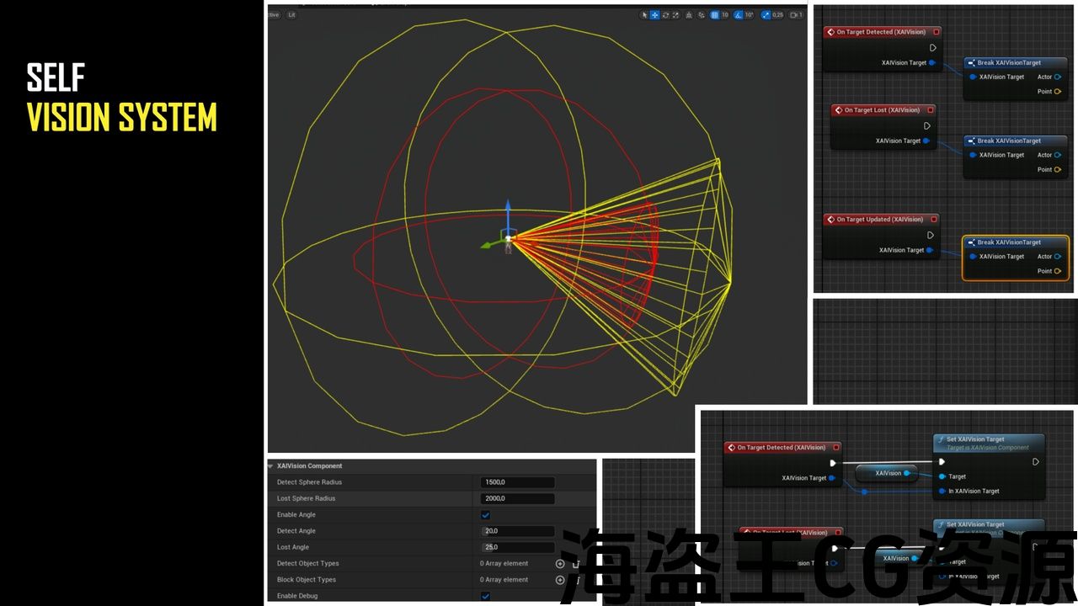This screenshot has width=1078, height=606.
Task: Add element to Block Object Types array
Action: [560, 580]
